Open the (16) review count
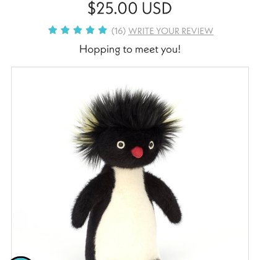Viewport: 260px width, 260px height. [118, 31]
